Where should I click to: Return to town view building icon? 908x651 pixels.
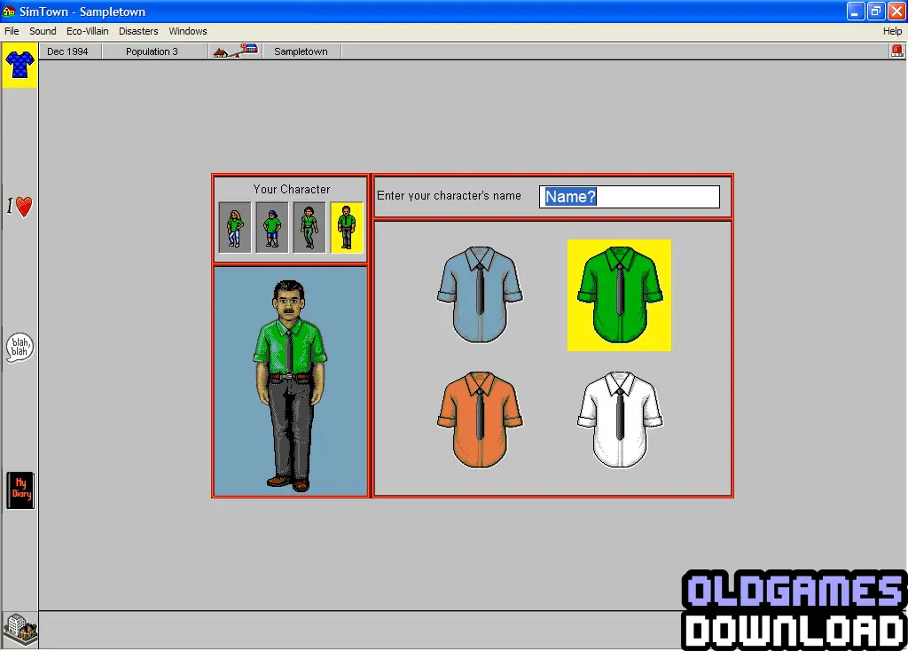tap(20, 630)
